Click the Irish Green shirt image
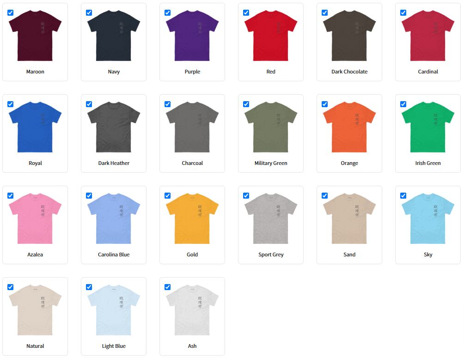 click(x=428, y=127)
